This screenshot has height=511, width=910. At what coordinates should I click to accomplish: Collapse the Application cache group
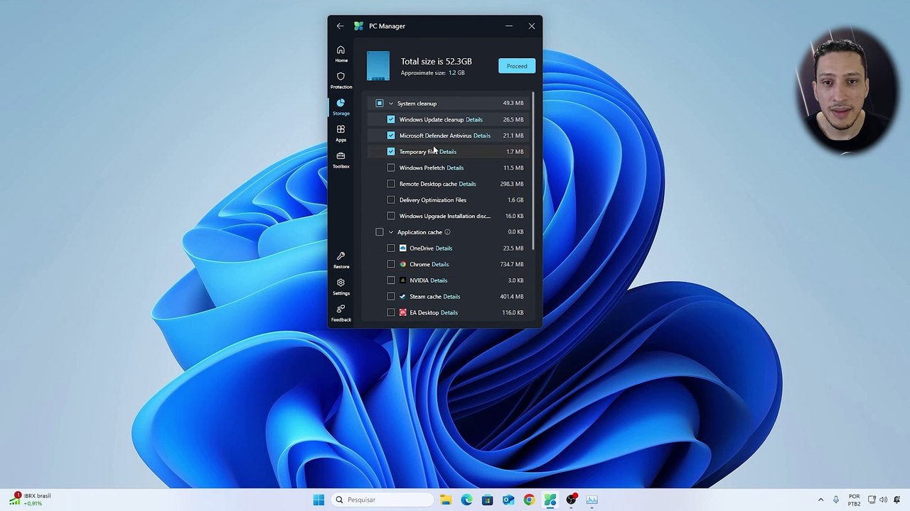click(x=390, y=232)
